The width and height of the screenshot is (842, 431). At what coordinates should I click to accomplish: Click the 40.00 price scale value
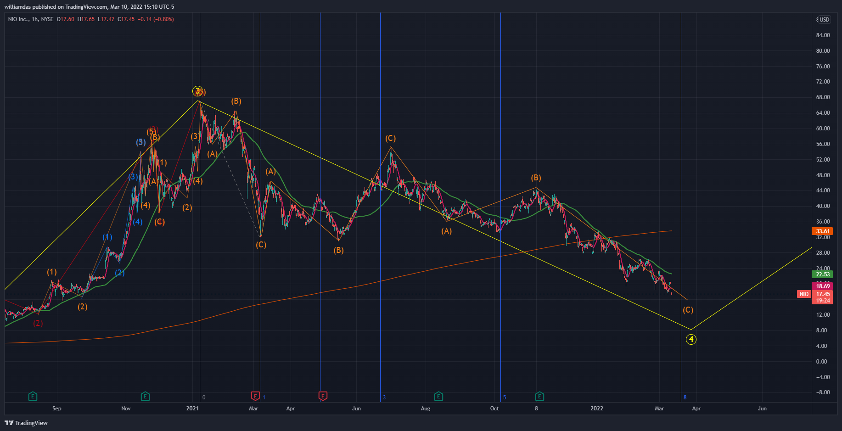point(823,206)
